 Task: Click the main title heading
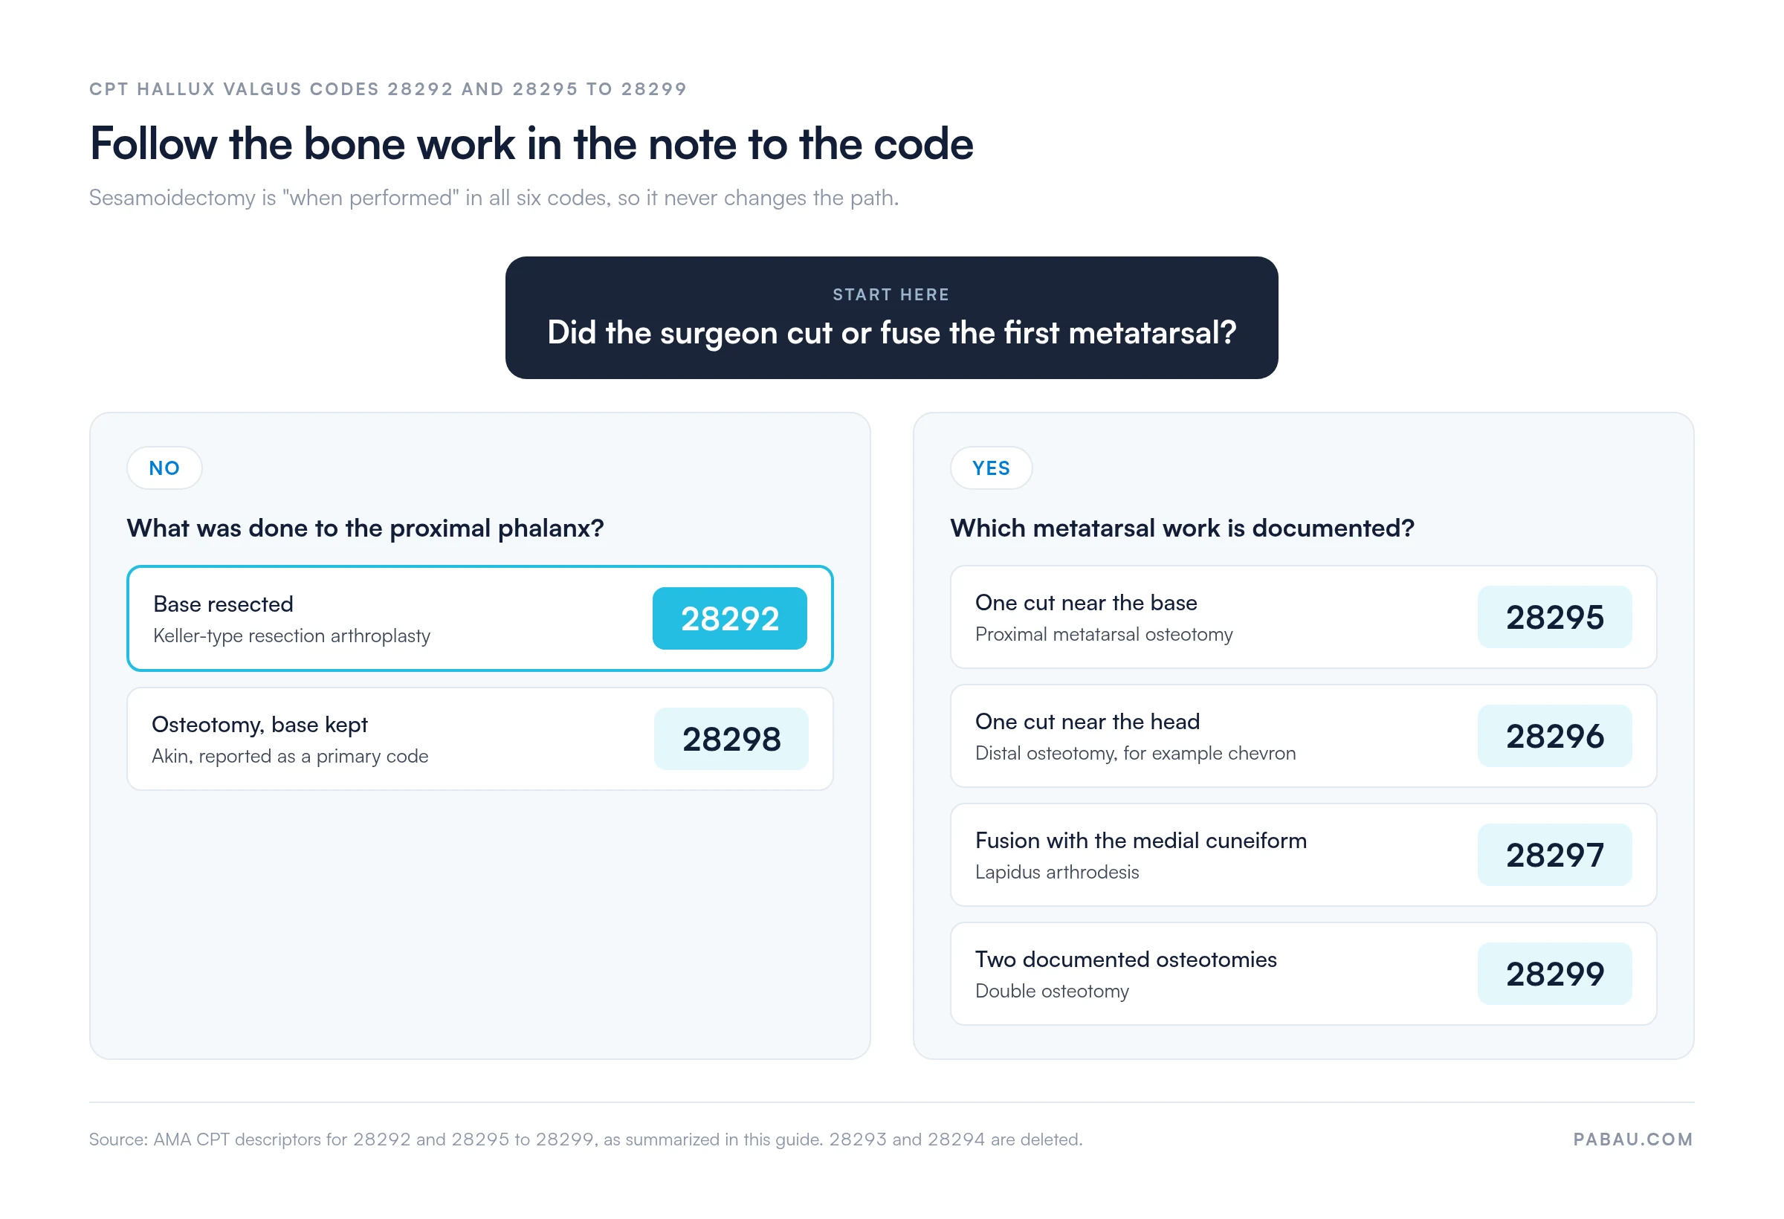coord(531,143)
